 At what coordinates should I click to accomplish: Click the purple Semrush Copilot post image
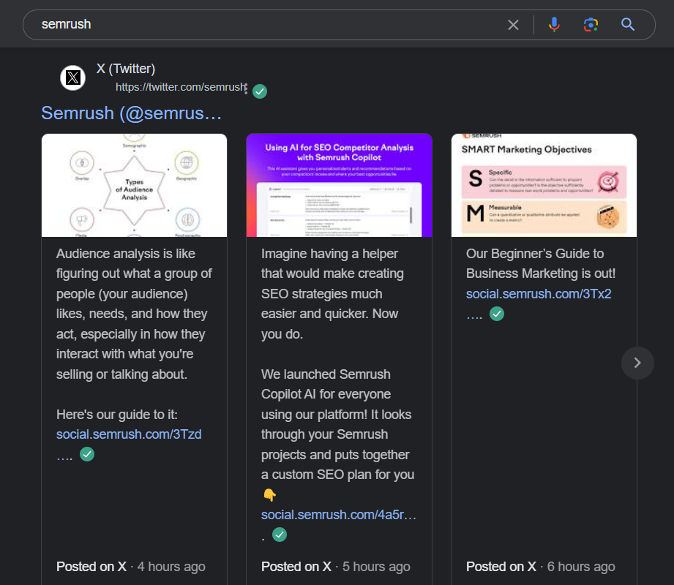tap(339, 184)
